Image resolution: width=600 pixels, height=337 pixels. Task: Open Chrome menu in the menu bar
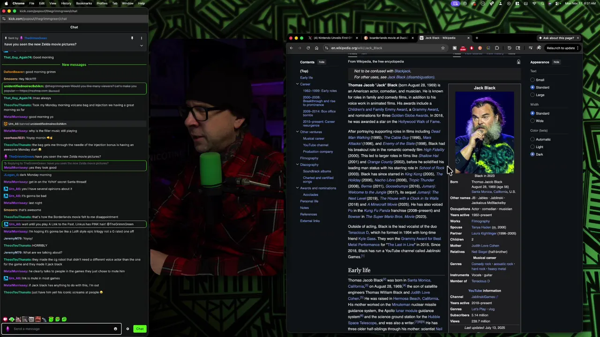tap(18, 3)
